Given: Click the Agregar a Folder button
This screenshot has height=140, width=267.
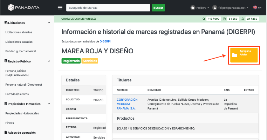Looking at the screenshot, I should [x=244, y=55].
